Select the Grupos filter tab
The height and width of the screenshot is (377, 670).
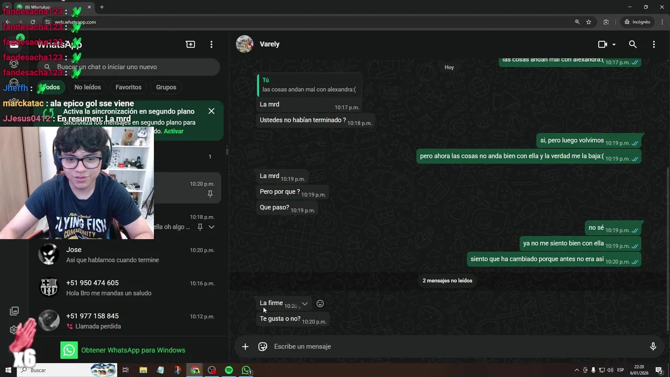pos(166,87)
